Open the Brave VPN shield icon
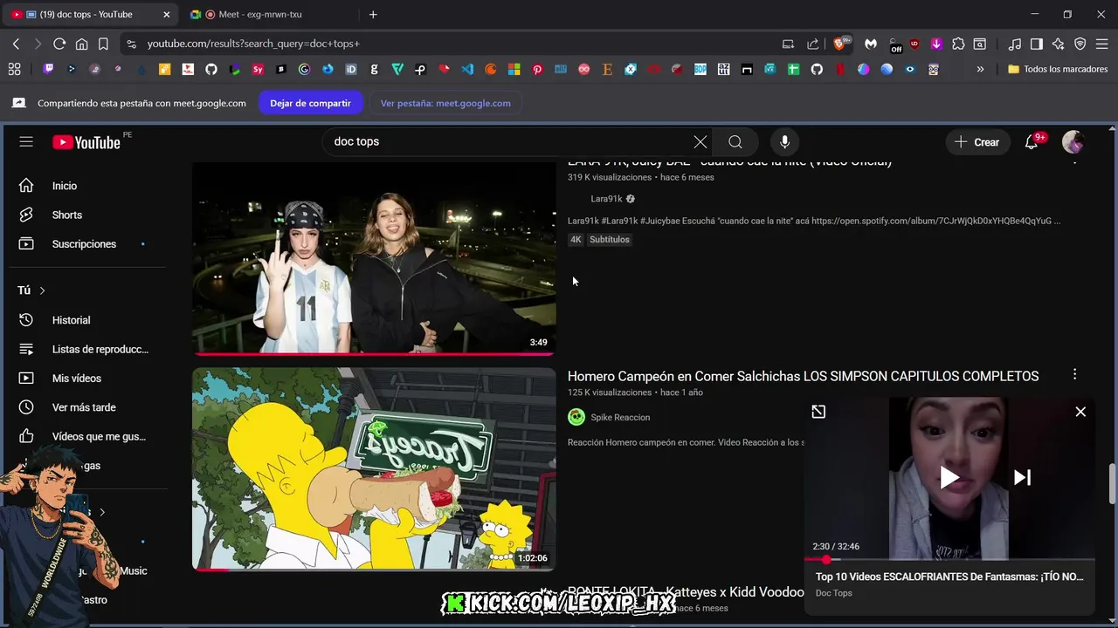The image size is (1118, 628). tap(1080, 44)
